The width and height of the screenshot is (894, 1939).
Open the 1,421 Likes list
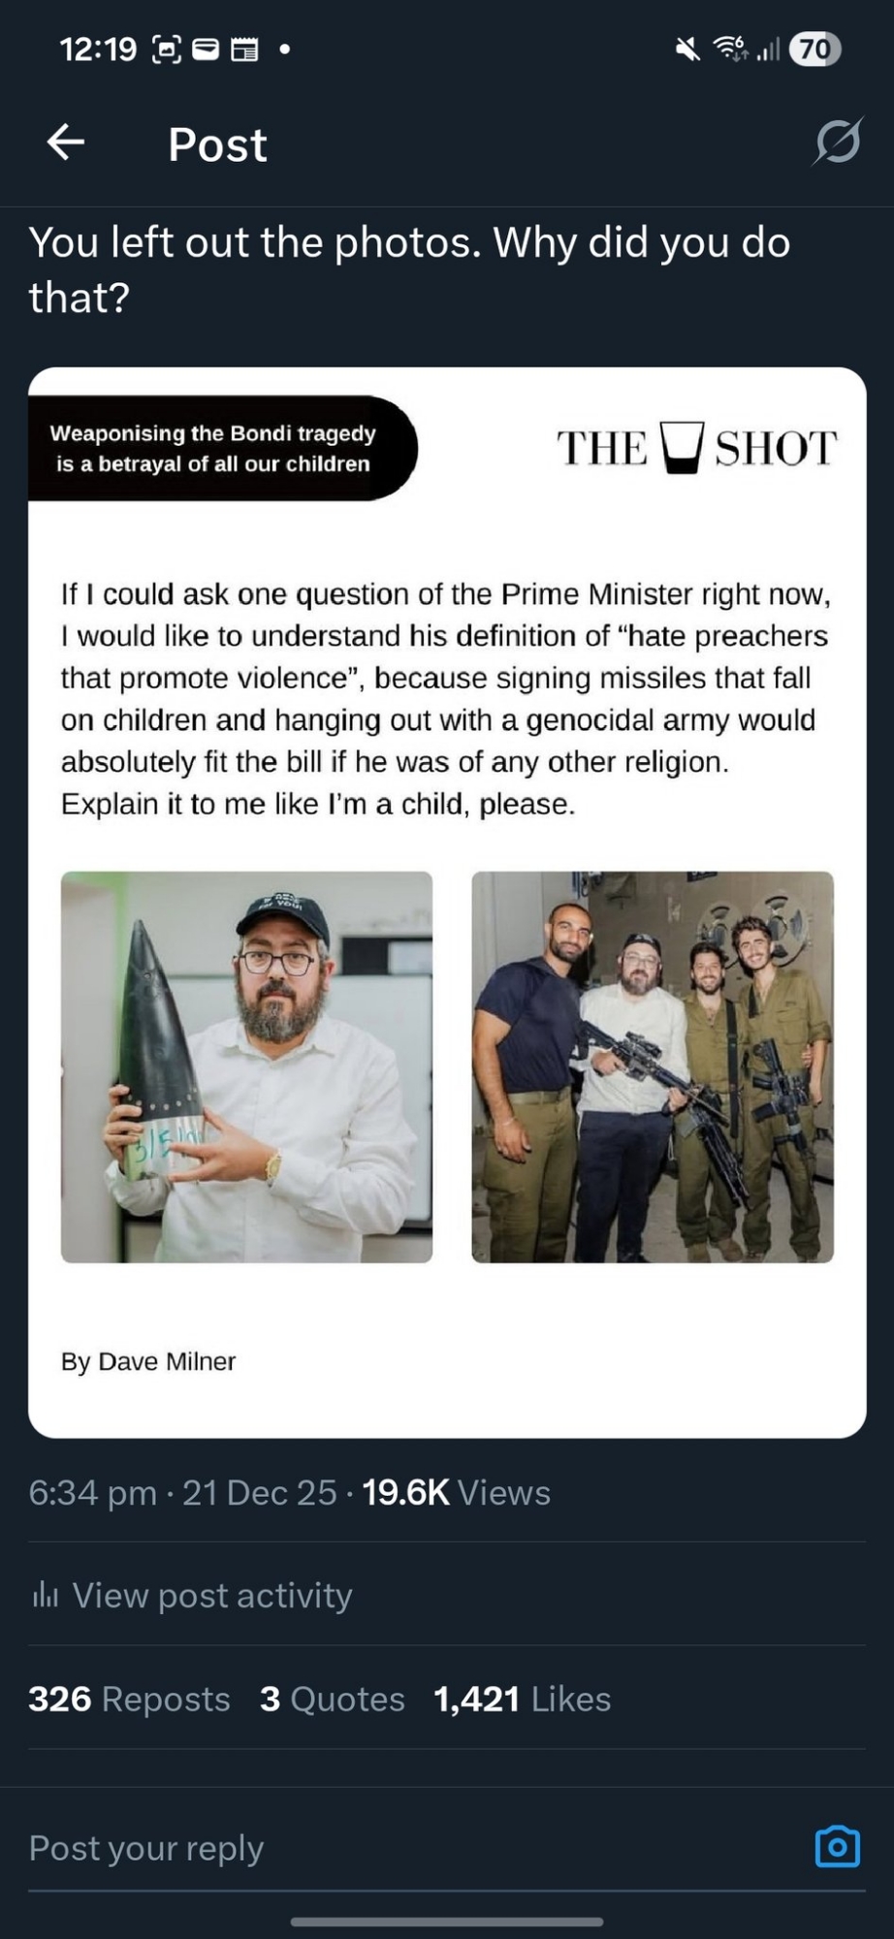[x=522, y=1699]
